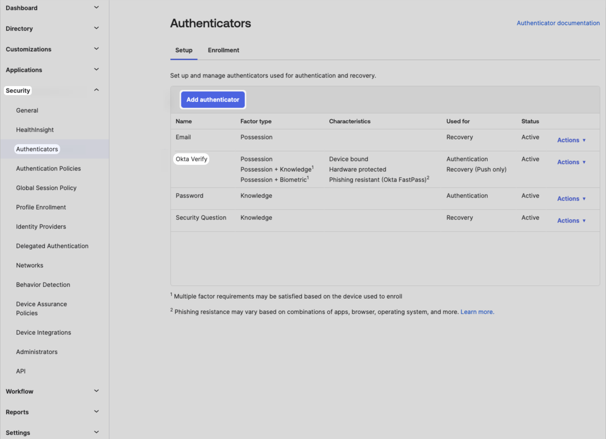This screenshot has width=606, height=439.
Task: Click the Dashboard sidebar label
Action: tap(21, 8)
